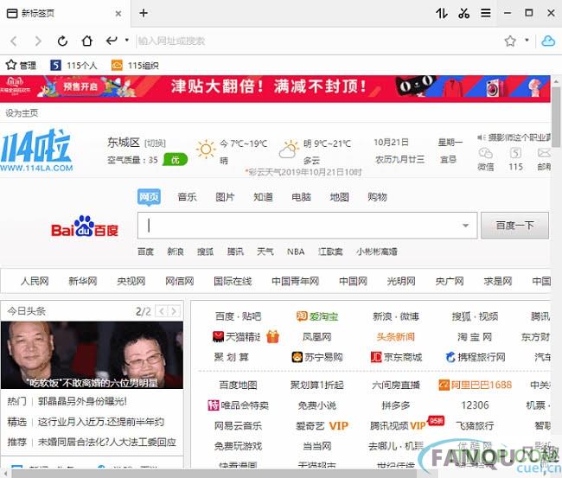Go to previous headline with left arrow
Screen dimensions: 562x478
coord(162,311)
